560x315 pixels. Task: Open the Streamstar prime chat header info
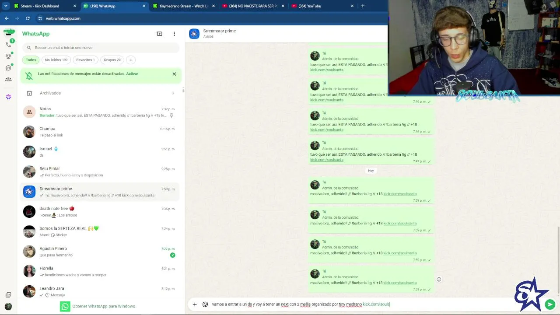click(220, 33)
